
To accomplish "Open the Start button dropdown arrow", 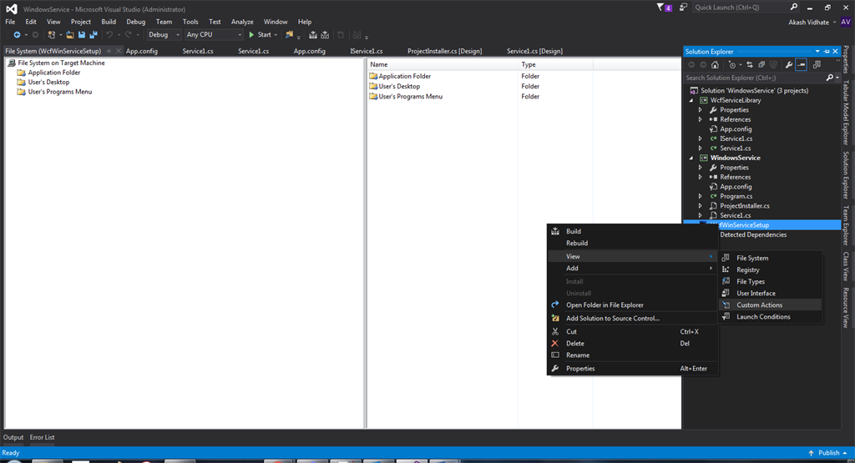I will point(276,35).
